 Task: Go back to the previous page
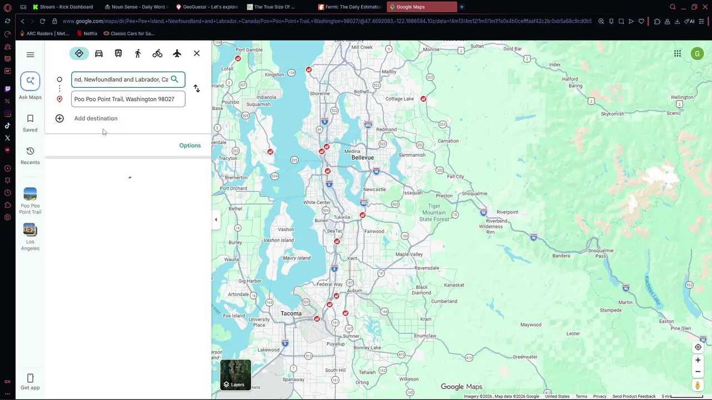[22, 21]
